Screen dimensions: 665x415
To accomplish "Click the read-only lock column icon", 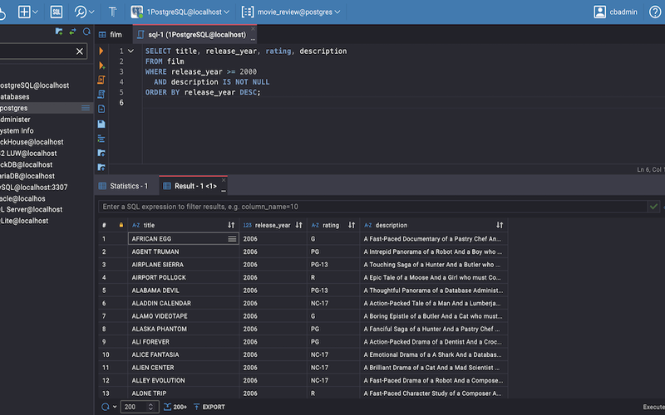I will point(121,225).
